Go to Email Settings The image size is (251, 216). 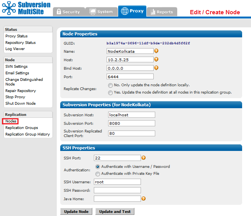pyautogui.click(x=17, y=73)
